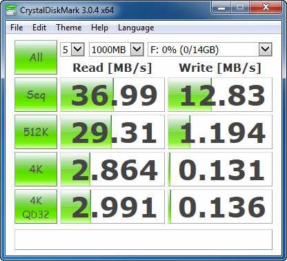Open the Help menu
The height and width of the screenshot is (261, 287).
point(99,28)
